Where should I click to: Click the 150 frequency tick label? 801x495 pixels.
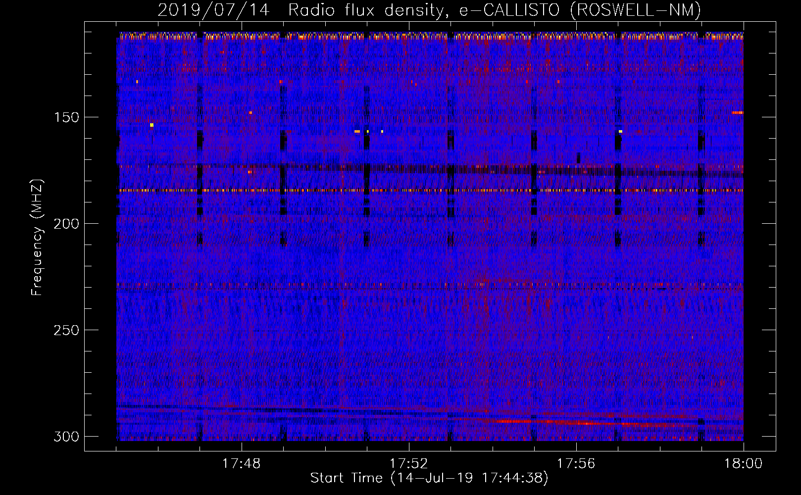pyautogui.click(x=66, y=117)
